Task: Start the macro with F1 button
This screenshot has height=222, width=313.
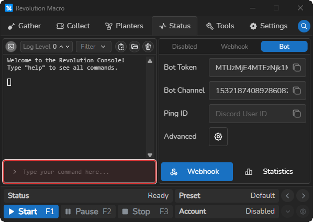Action: [31, 212]
